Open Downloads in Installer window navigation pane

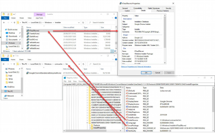(13, 36)
